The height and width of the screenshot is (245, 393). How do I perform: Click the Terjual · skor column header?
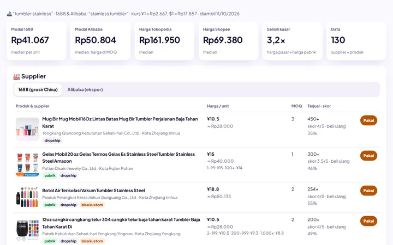319,106
